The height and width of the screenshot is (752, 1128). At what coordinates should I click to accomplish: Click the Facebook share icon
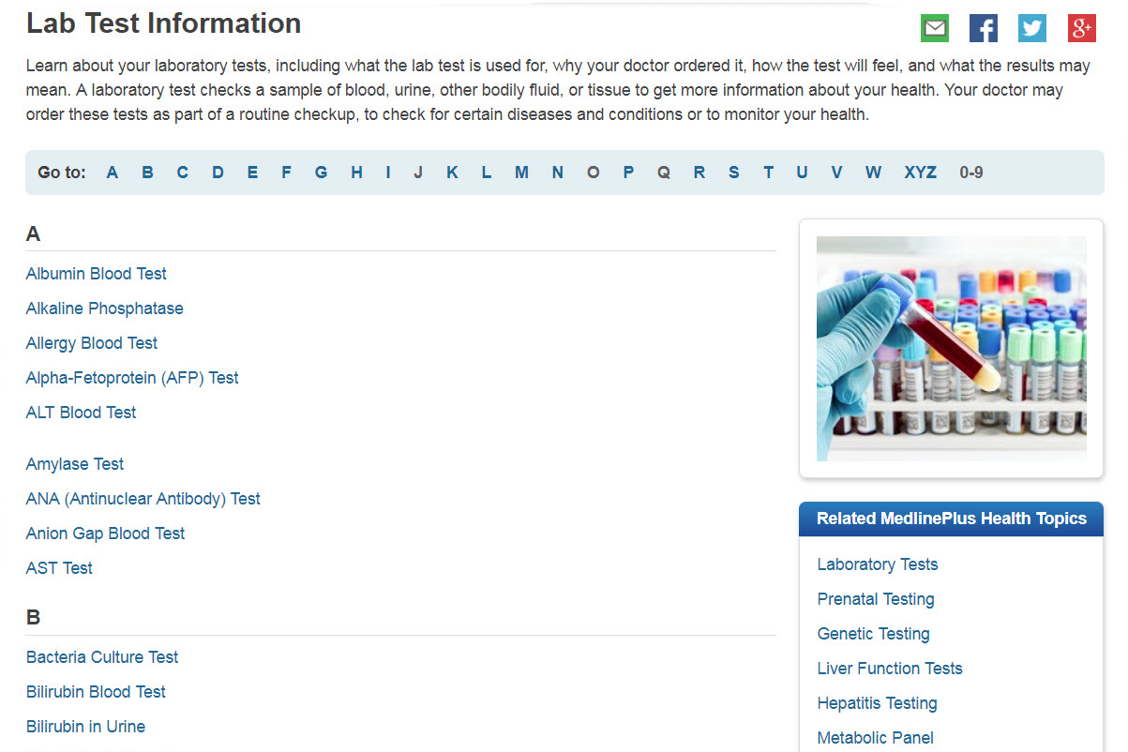coord(983,28)
